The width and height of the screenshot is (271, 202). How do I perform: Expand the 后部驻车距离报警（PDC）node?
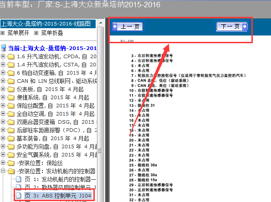tap(3, 130)
